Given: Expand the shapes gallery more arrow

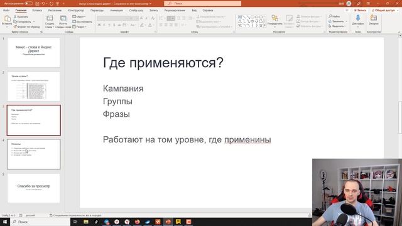Looking at the screenshot, I should tap(264, 25).
